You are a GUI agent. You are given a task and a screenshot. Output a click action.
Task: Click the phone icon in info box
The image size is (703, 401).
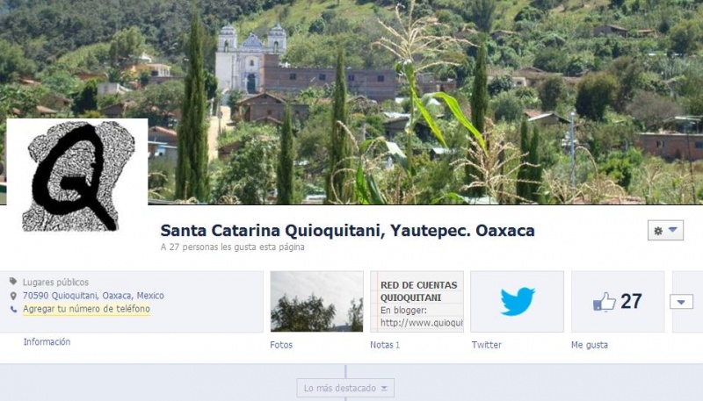click(x=13, y=309)
